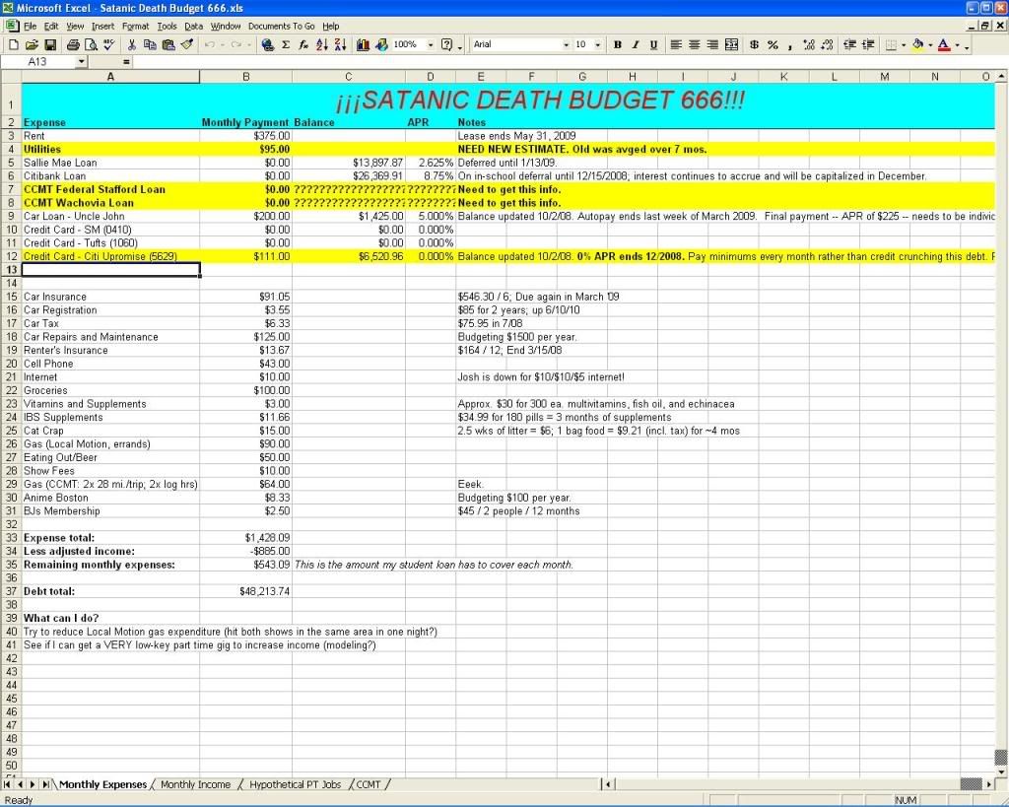Expand the Zoom percentage dropdown
Viewport: 1009px width, 807px height.
pos(431,45)
